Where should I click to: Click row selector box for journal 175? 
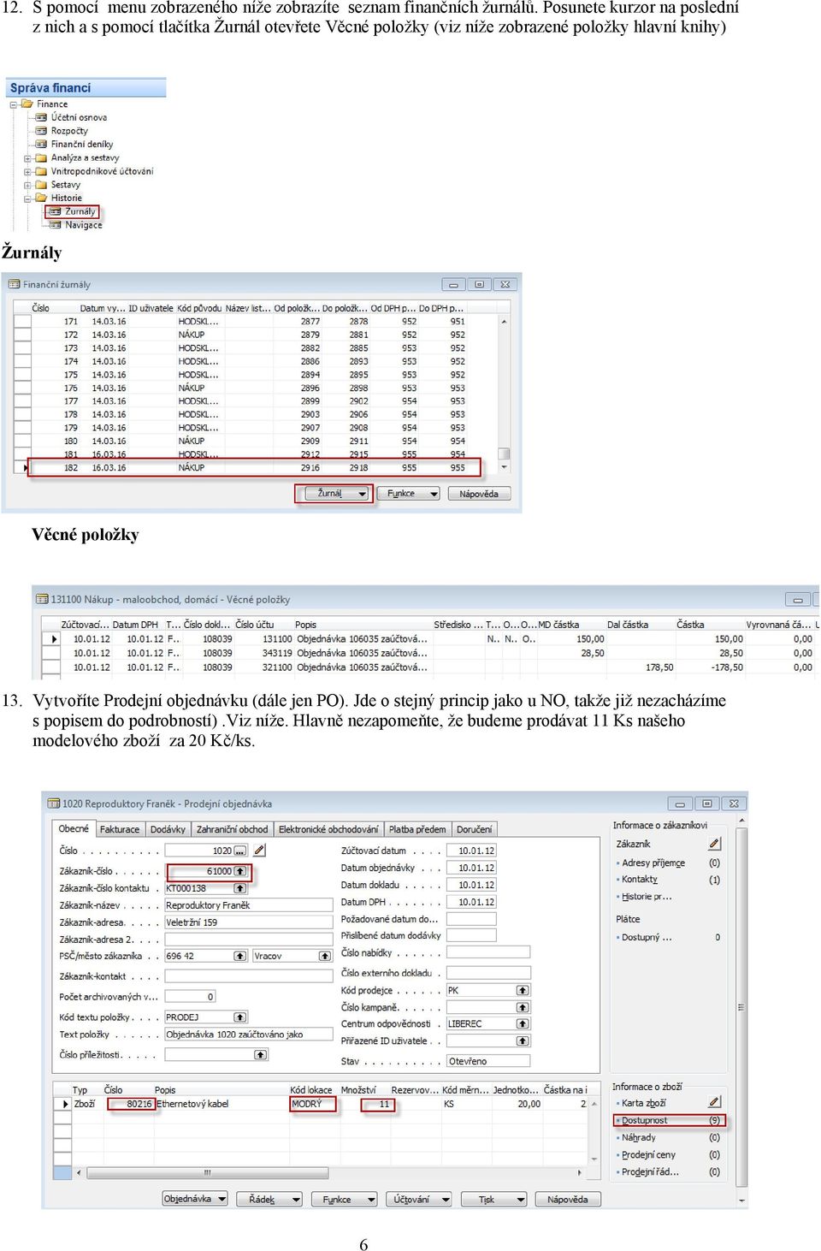point(22,375)
